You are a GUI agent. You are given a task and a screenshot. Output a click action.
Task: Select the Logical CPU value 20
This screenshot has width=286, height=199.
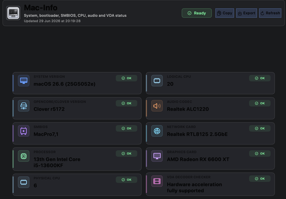(170, 84)
